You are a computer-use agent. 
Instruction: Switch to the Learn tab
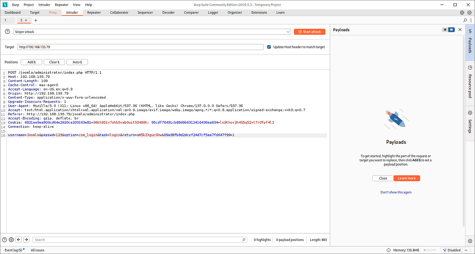click(x=281, y=12)
